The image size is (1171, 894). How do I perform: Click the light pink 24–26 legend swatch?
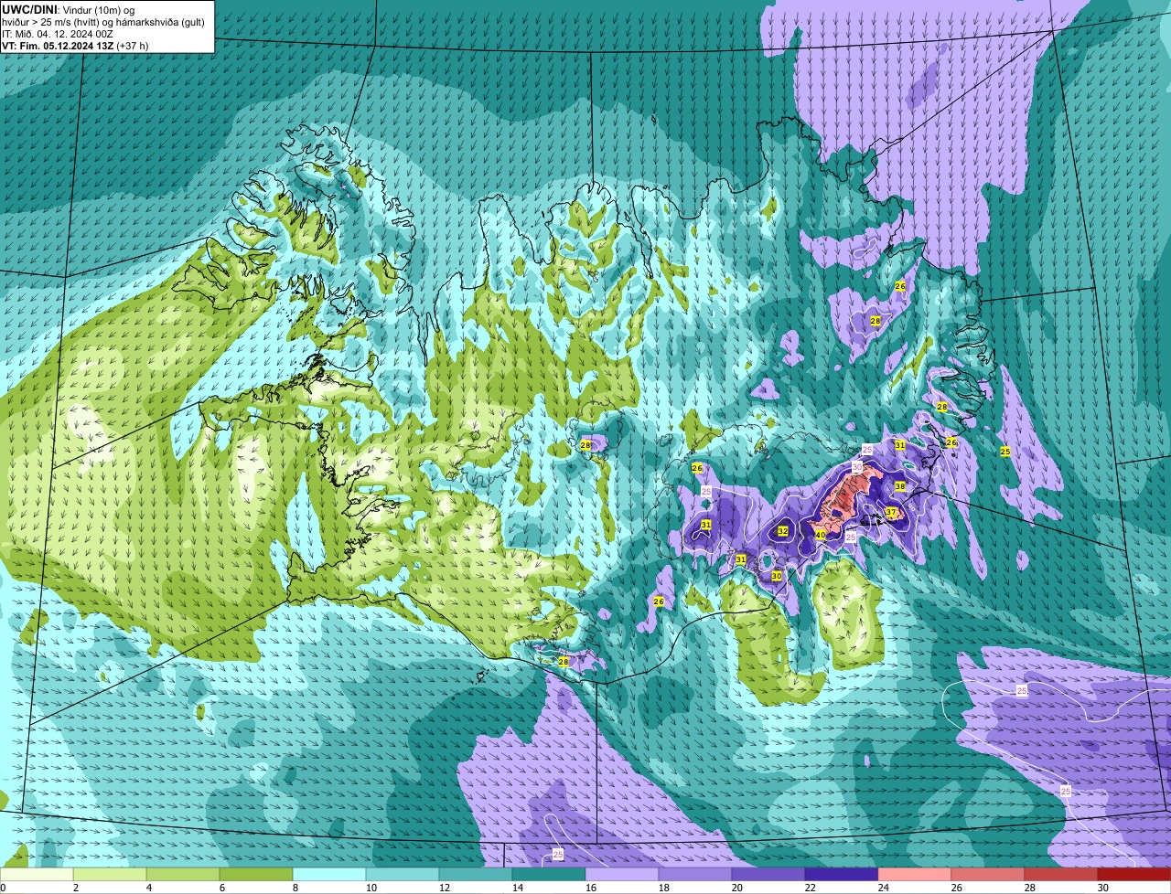coord(915,874)
